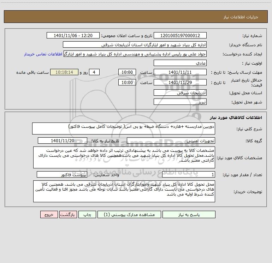Click the توضیحات خریدار text area
Viewport: 272px width, 263px height.
click(124, 191)
